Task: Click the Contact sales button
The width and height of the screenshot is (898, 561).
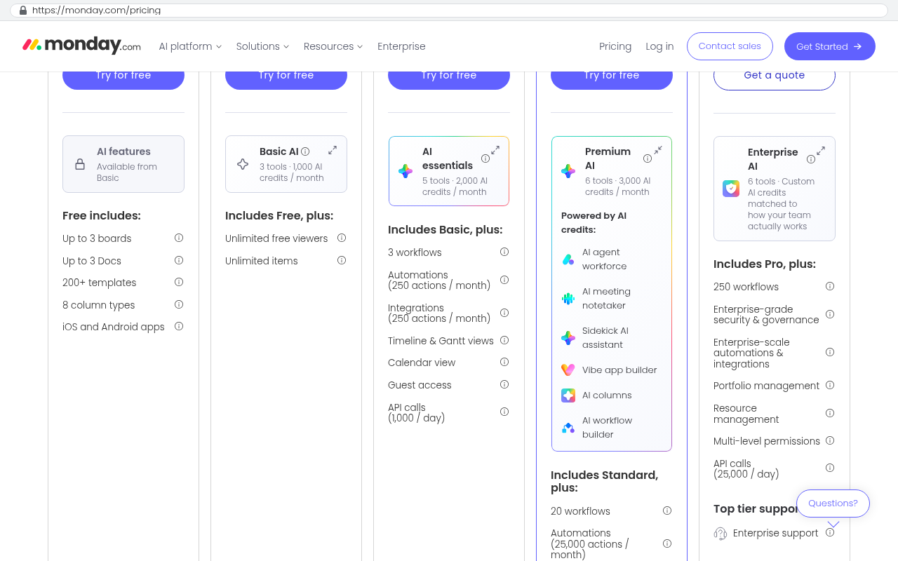Action: click(730, 46)
